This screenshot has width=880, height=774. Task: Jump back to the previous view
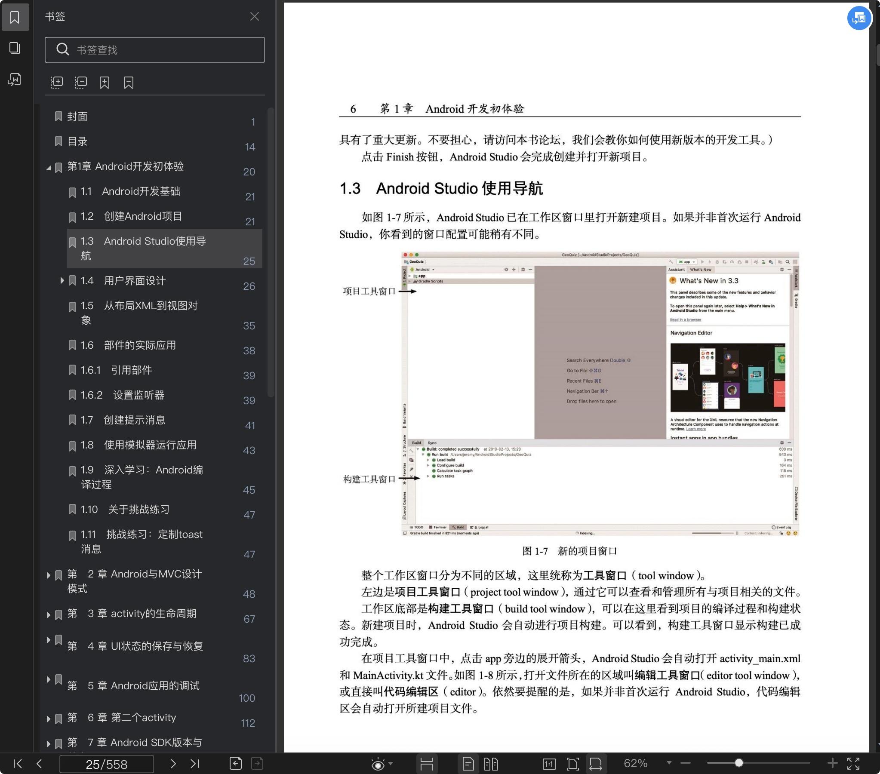pos(236,763)
